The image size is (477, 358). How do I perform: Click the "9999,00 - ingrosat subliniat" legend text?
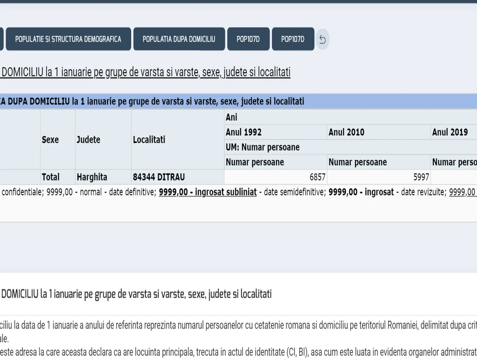coord(207,193)
